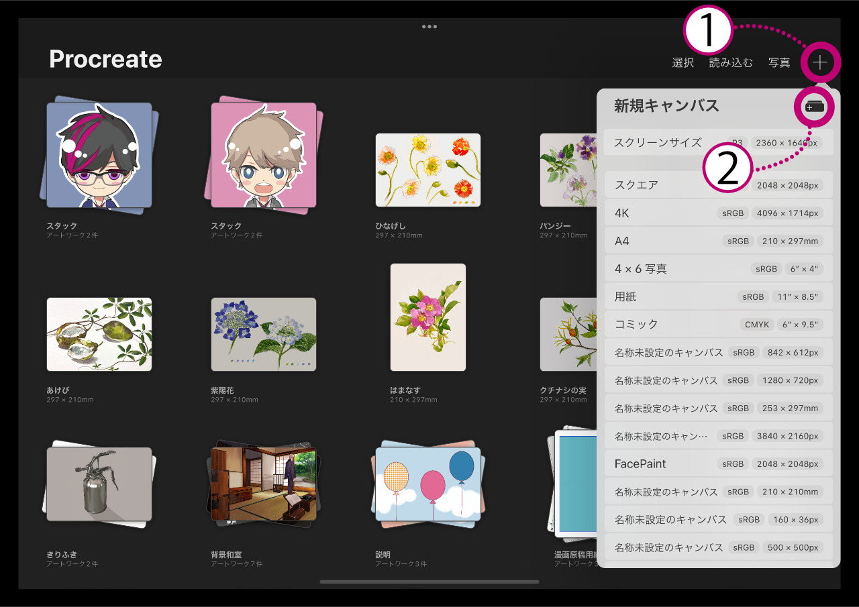The image size is (859, 607).
Task: Open the クチナシの実 artwork
Action: 568,334
